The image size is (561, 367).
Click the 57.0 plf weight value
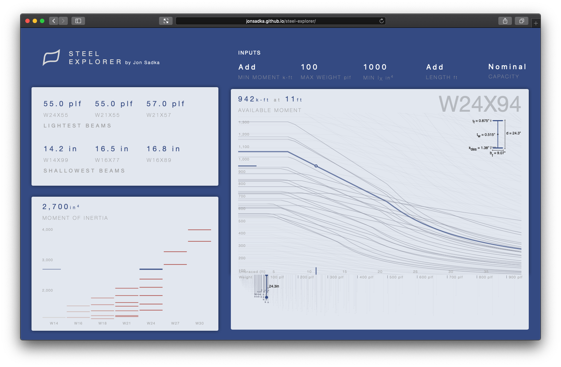pos(166,104)
